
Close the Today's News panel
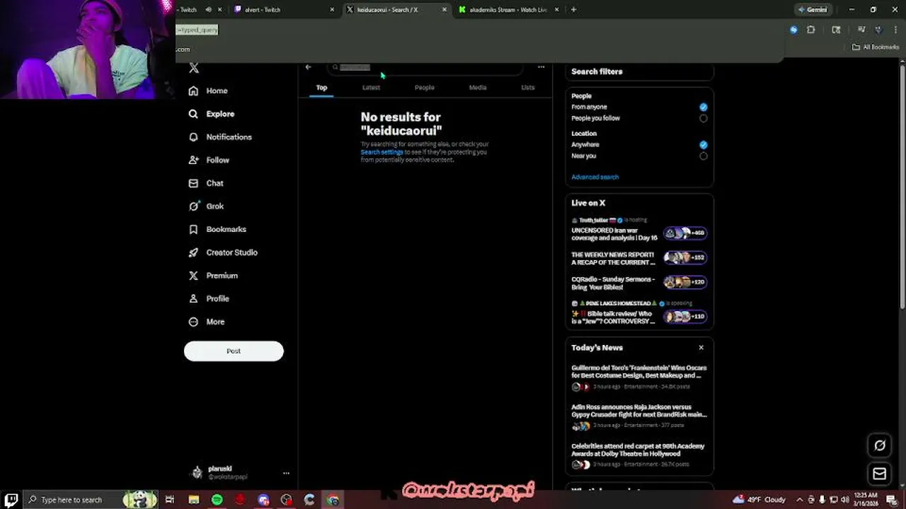click(701, 347)
